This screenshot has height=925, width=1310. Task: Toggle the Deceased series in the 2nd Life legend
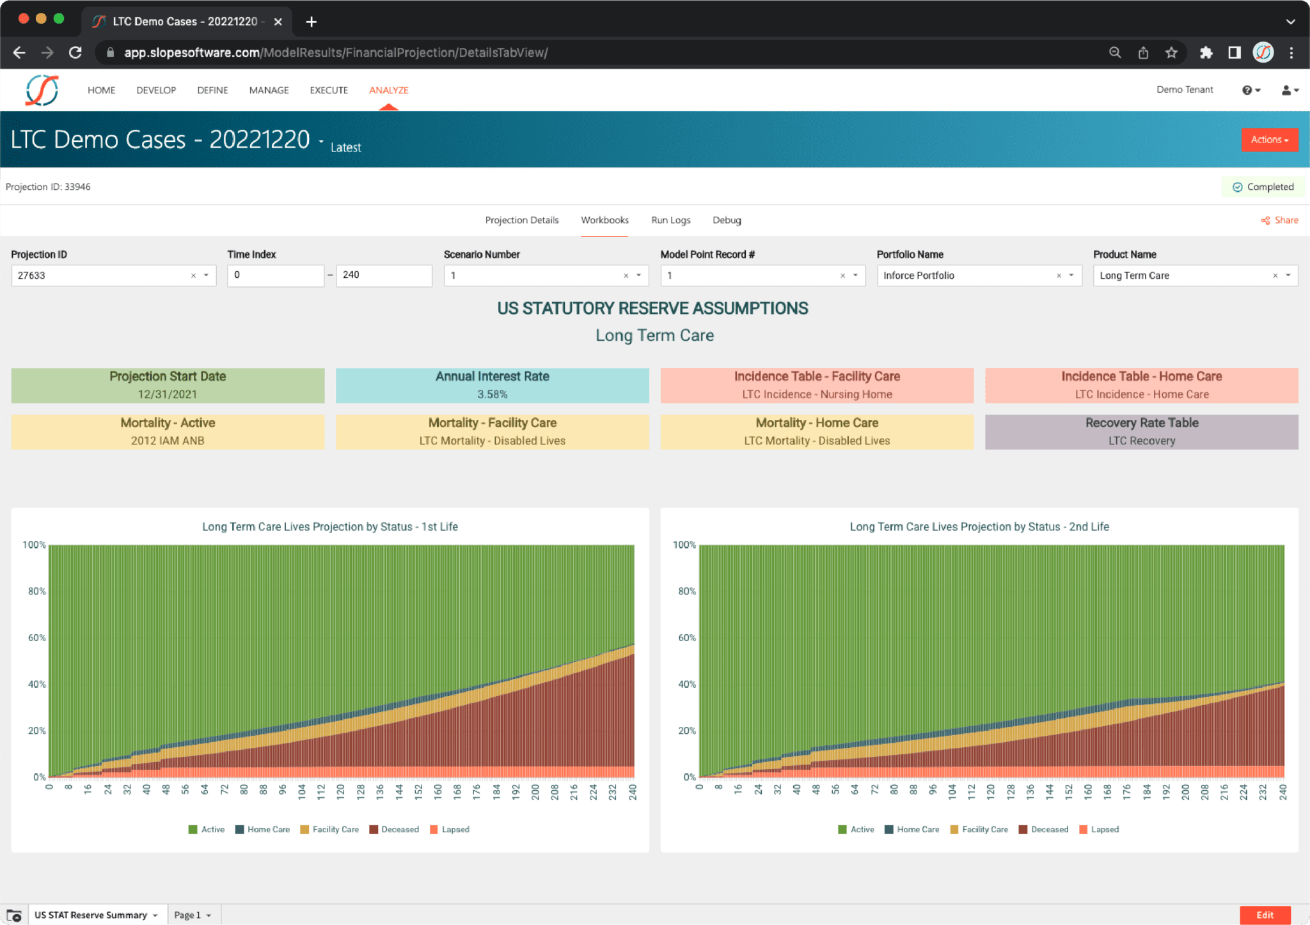(x=1043, y=829)
